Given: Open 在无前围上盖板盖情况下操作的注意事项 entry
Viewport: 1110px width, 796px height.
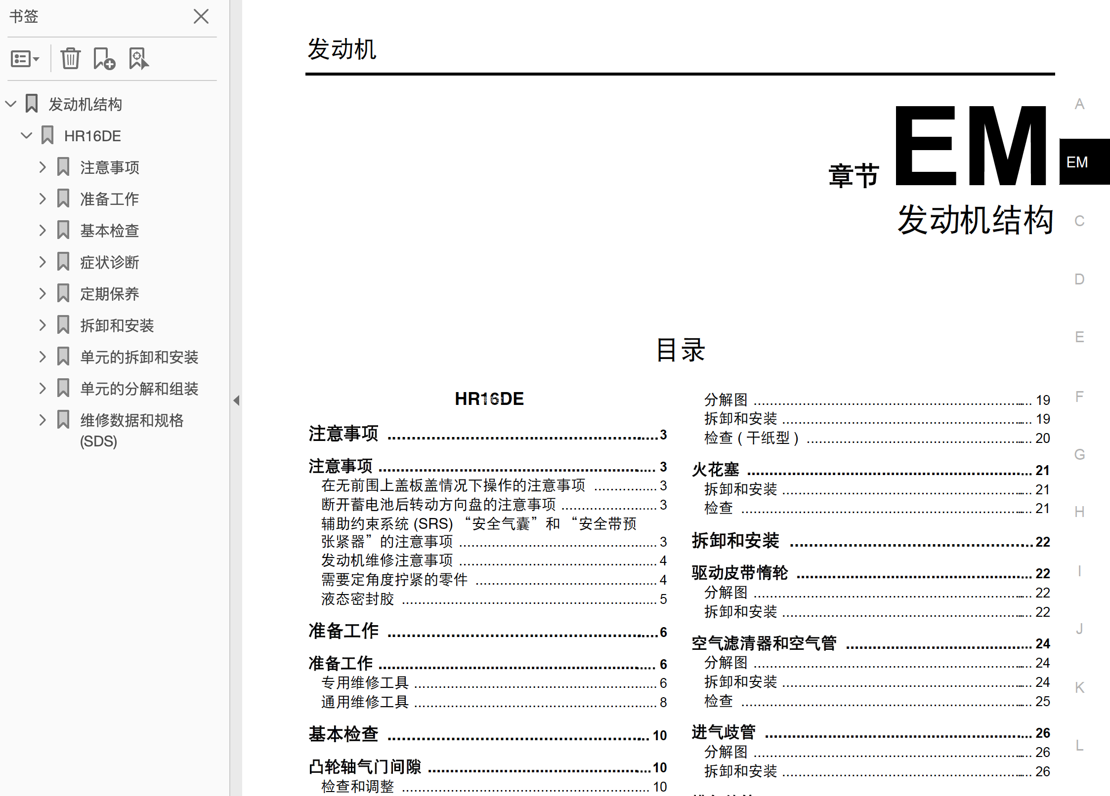Looking at the screenshot, I should pos(494,485).
